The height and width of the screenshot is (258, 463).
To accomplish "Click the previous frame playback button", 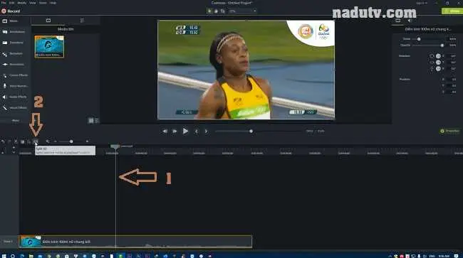I will coord(165,131).
